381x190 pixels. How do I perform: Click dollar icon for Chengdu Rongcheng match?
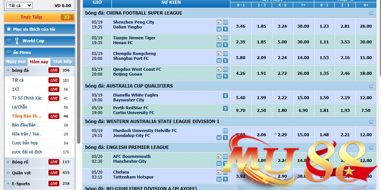(x=225, y=61)
